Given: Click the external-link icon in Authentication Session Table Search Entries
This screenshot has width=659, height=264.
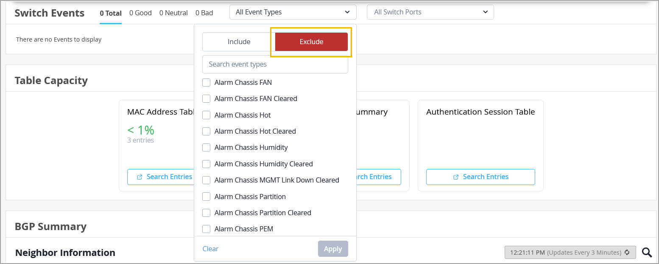Looking at the screenshot, I should (456, 177).
